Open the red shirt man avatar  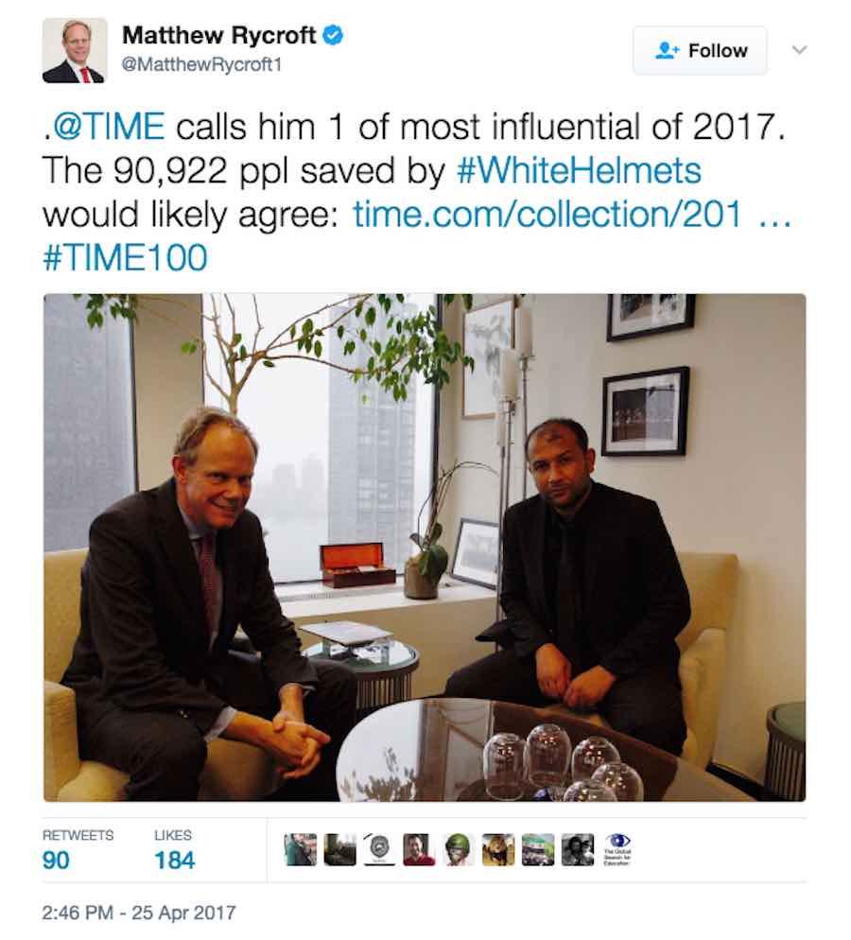click(x=420, y=849)
